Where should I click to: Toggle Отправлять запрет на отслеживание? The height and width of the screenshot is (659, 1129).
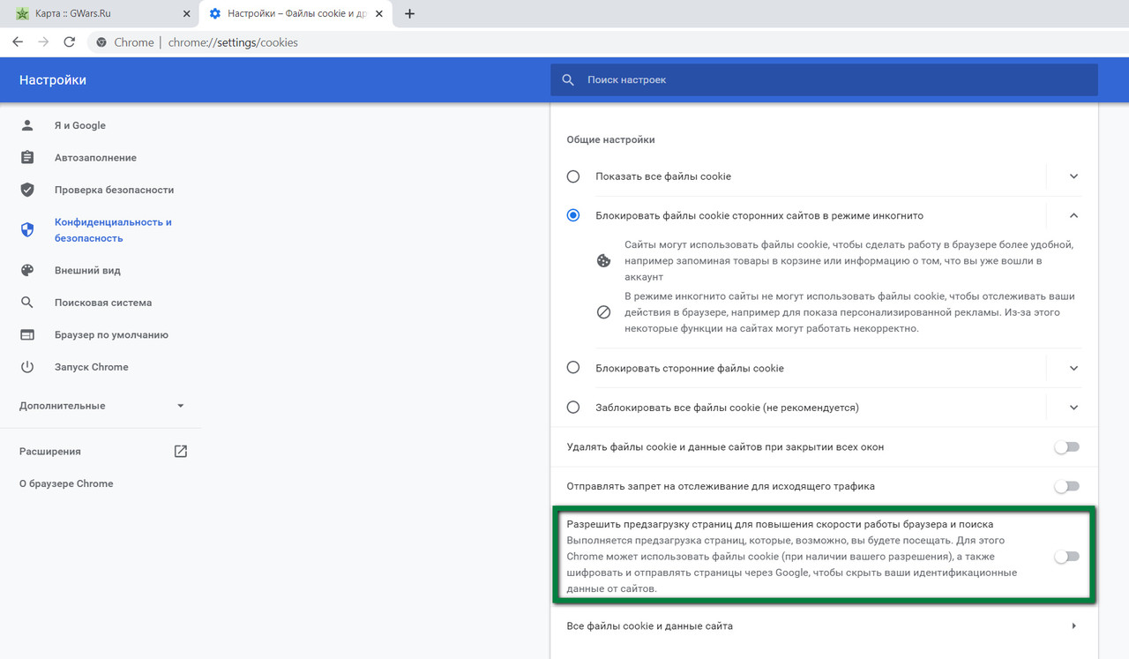click(1066, 486)
